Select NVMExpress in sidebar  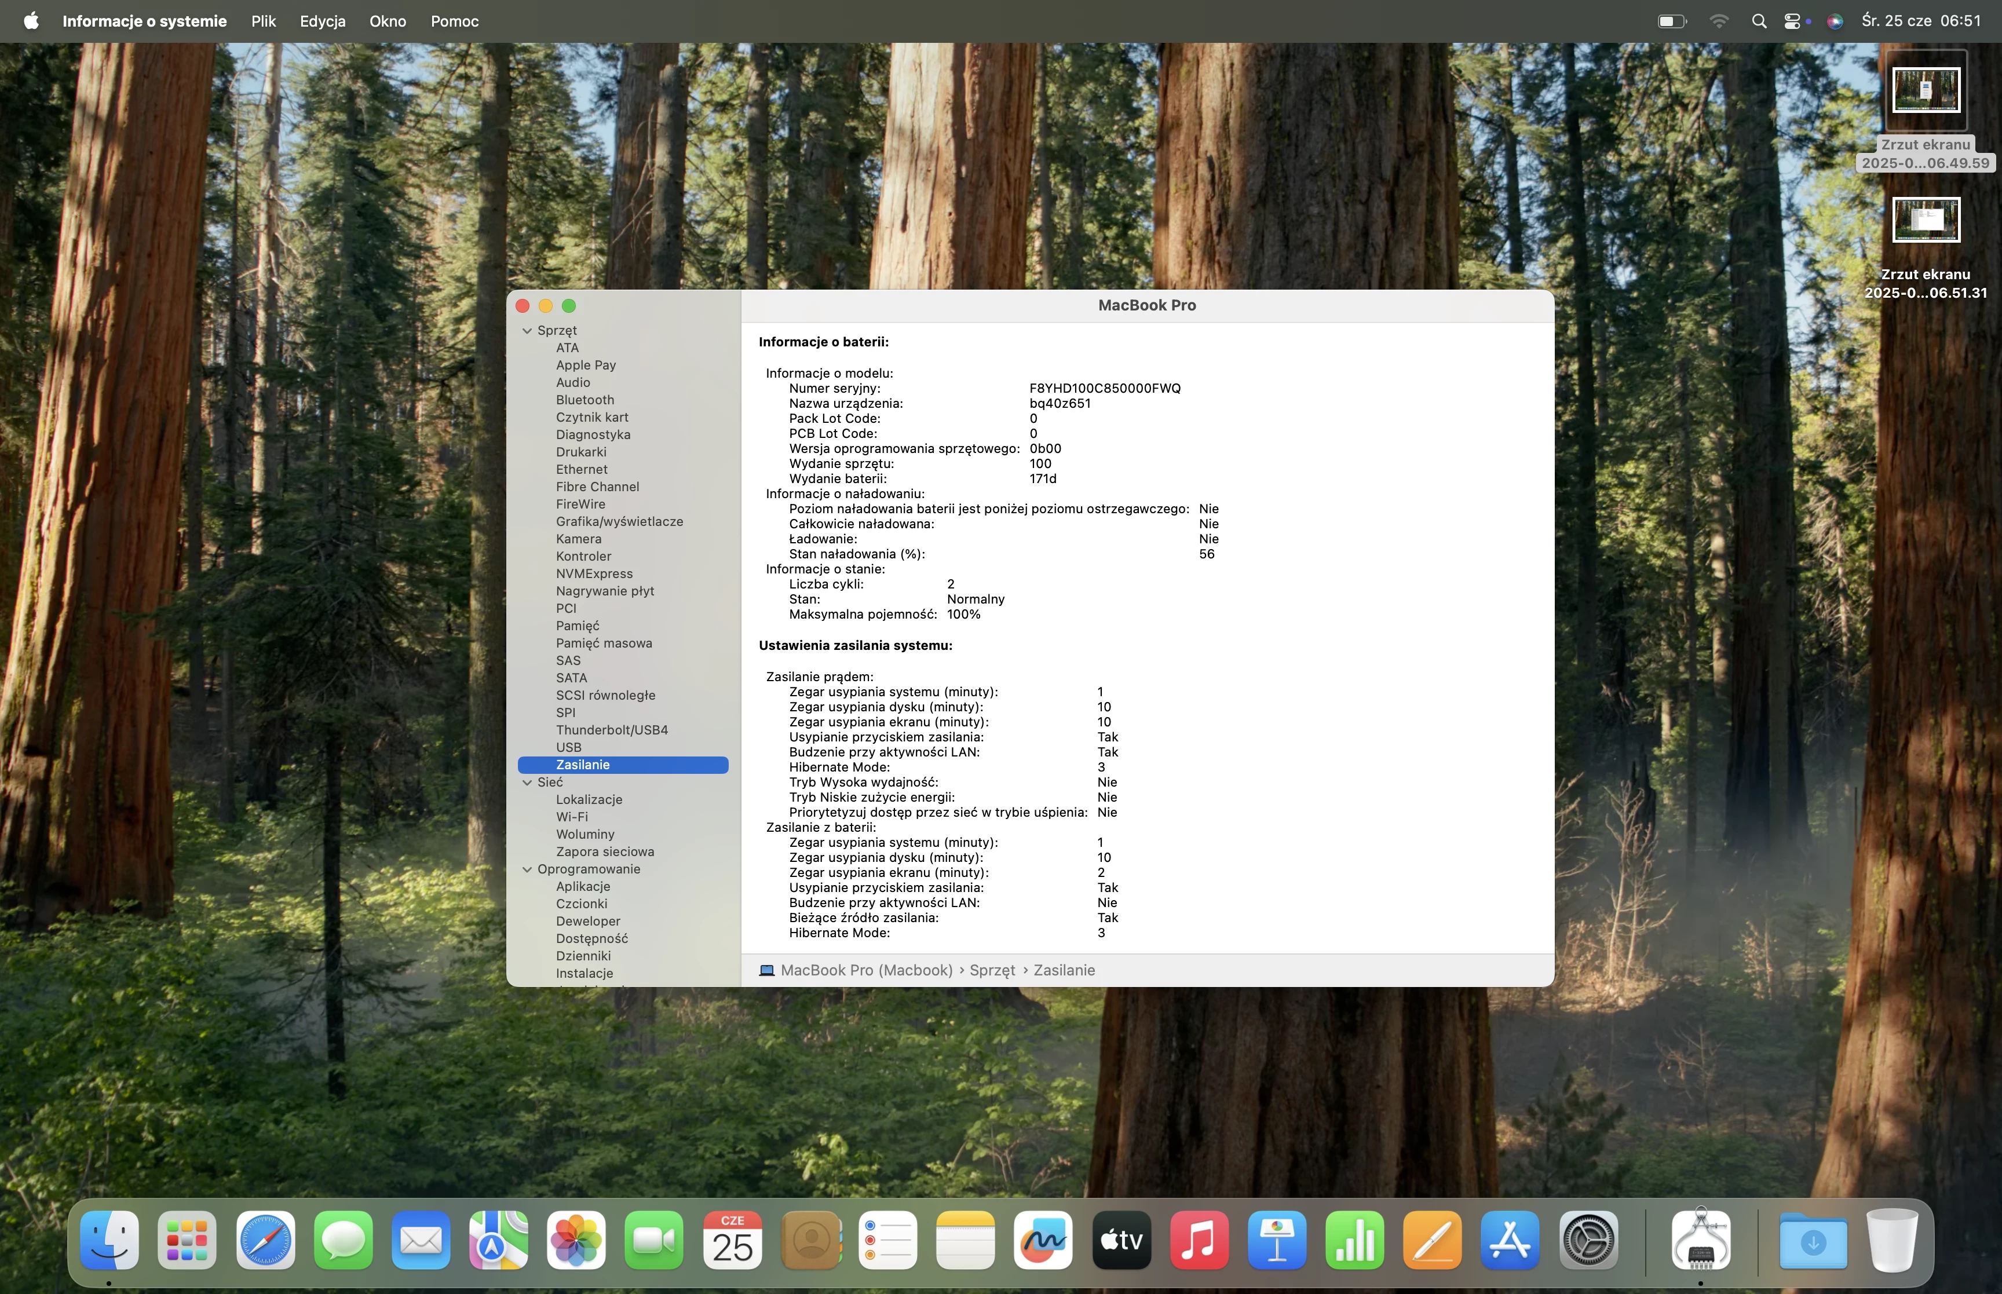[x=594, y=574]
